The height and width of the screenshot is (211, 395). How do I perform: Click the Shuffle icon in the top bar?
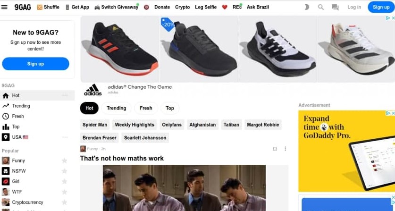pos(40,7)
